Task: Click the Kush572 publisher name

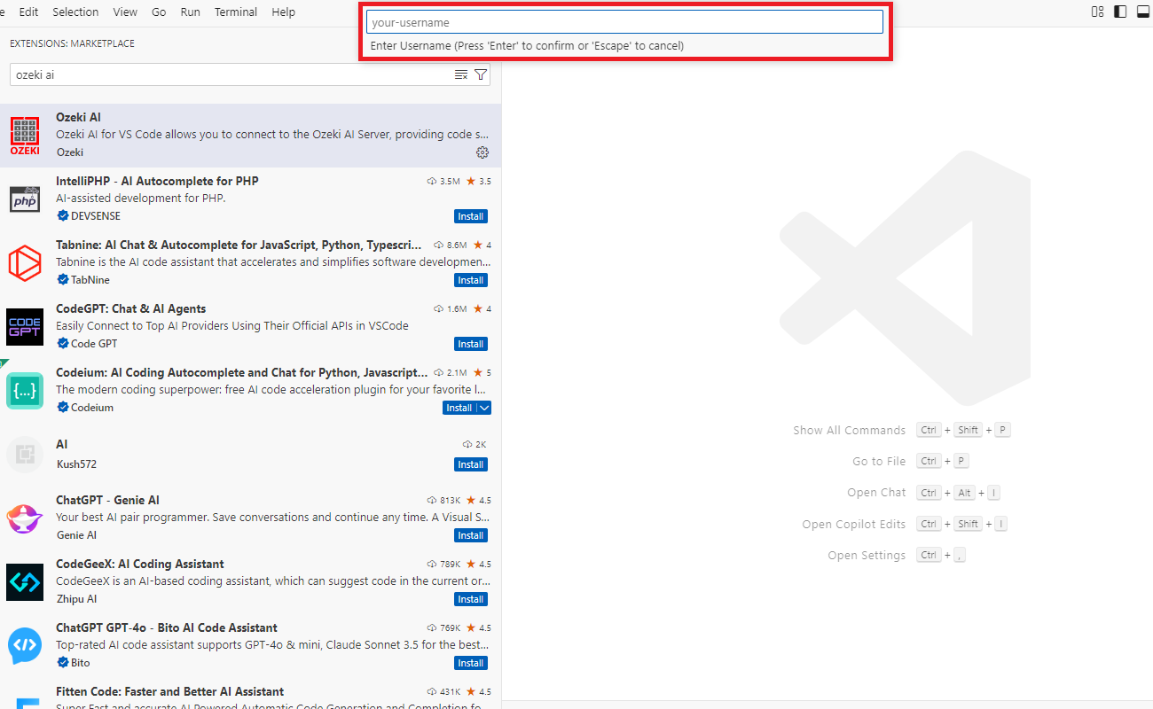Action: tap(76, 464)
